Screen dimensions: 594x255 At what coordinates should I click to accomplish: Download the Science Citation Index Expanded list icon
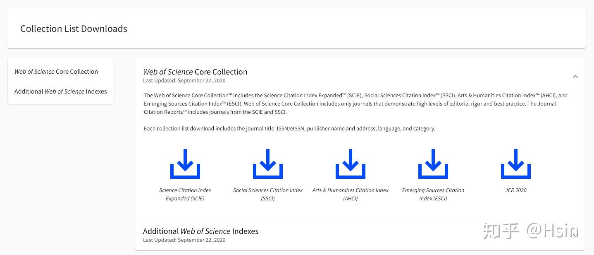(x=185, y=164)
